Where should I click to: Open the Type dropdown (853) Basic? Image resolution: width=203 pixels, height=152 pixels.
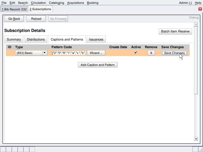[x=31, y=53]
